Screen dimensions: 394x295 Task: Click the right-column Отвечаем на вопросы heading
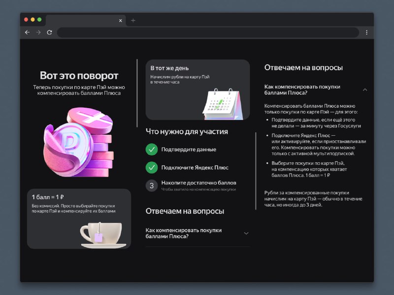[303, 68]
